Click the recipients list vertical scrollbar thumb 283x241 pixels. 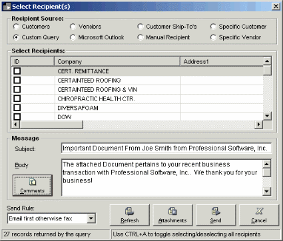[267, 70]
